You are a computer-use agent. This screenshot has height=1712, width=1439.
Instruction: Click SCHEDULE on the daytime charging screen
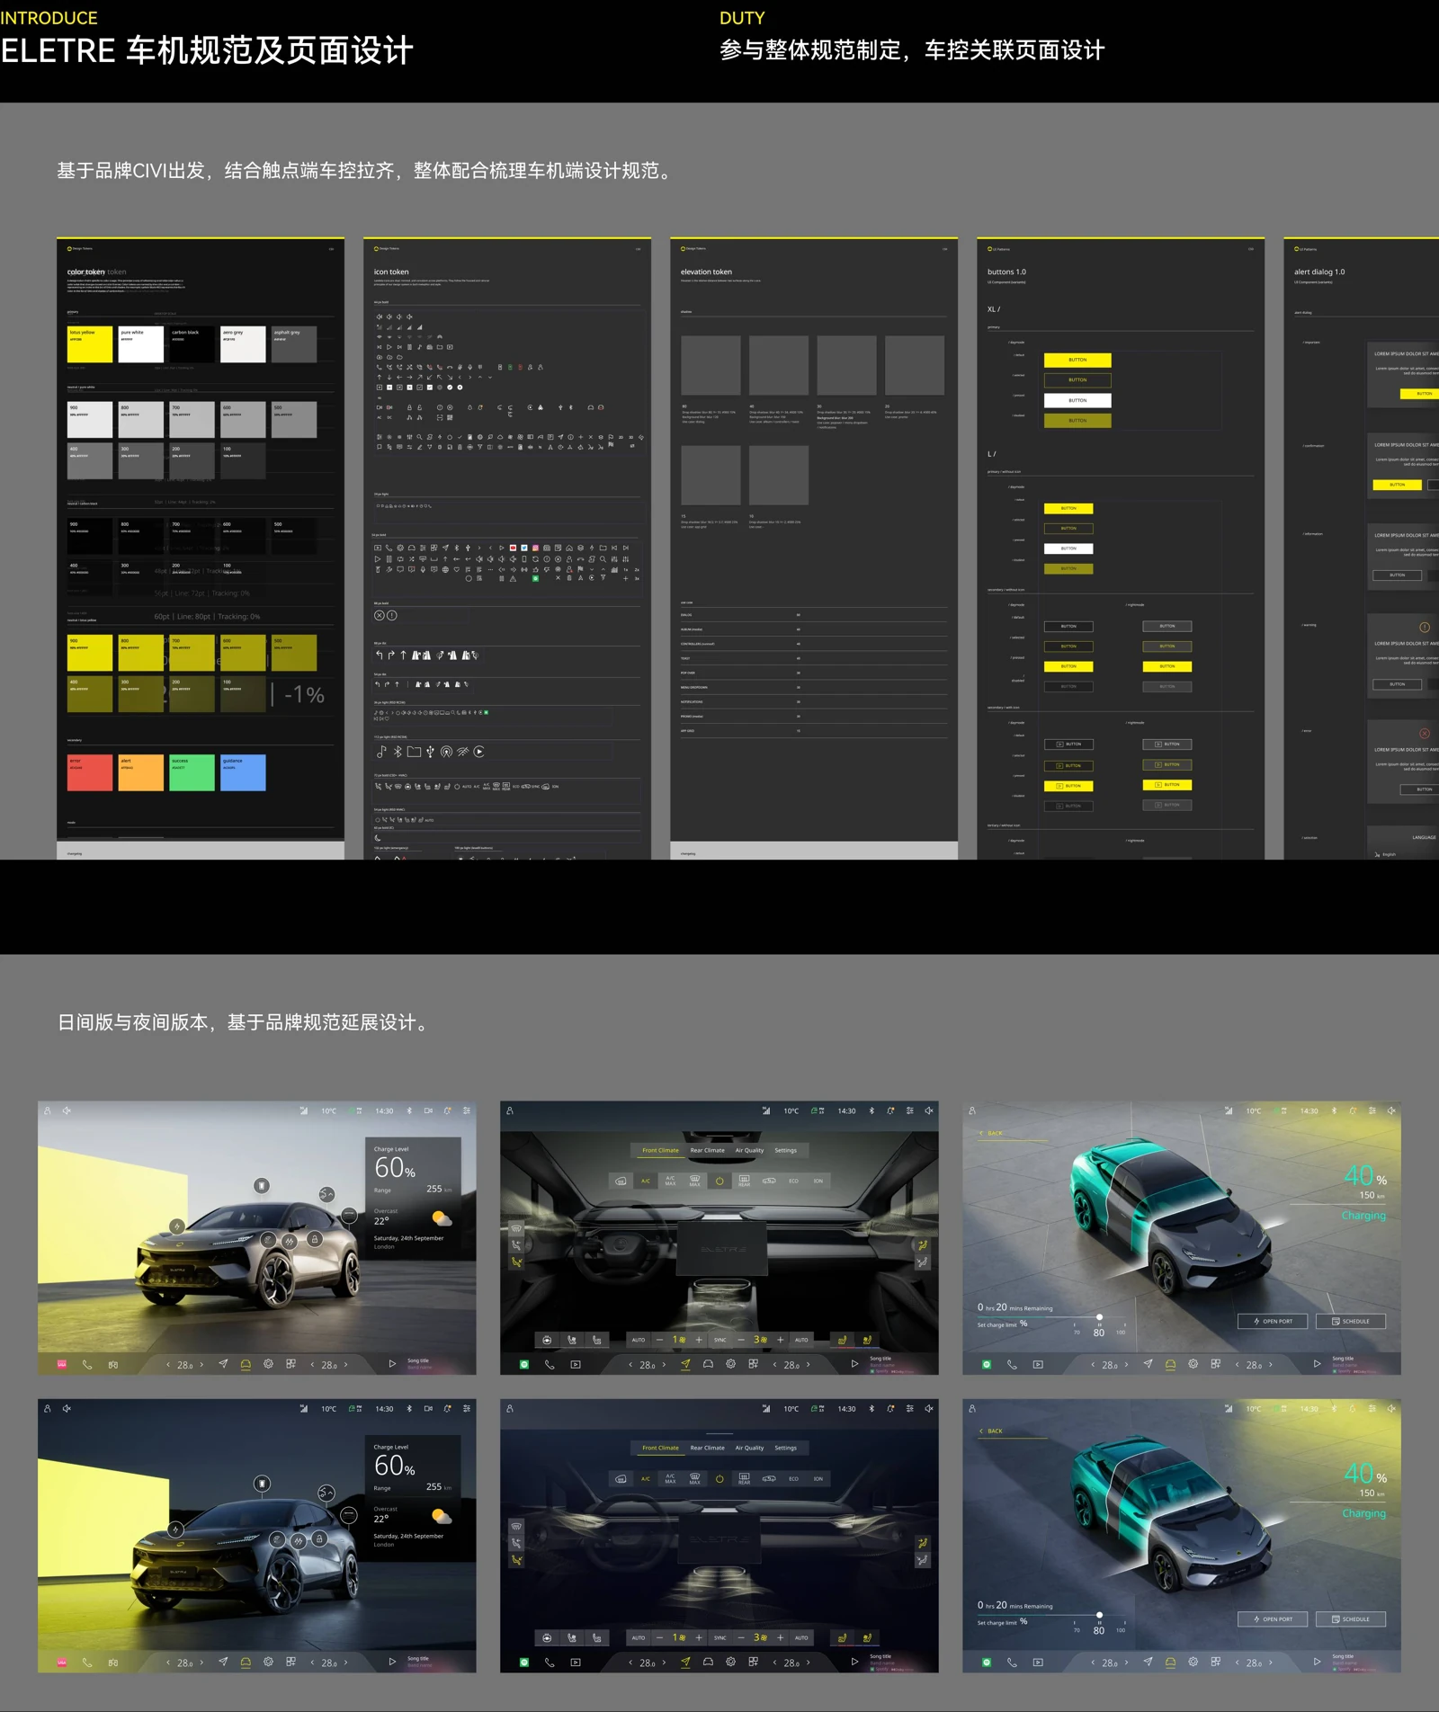pyautogui.click(x=1351, y=1321)
